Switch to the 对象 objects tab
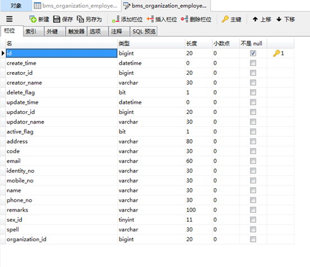 pyautogui.click(x=16, y=6)
